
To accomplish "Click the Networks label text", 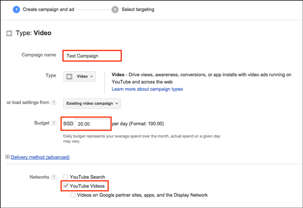I will point(39,177).
